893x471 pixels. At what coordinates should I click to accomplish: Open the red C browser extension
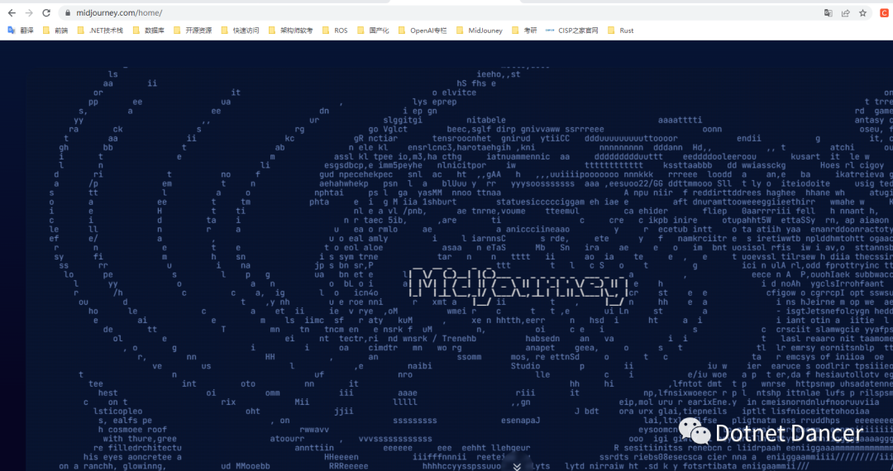(x=885, y=12)
